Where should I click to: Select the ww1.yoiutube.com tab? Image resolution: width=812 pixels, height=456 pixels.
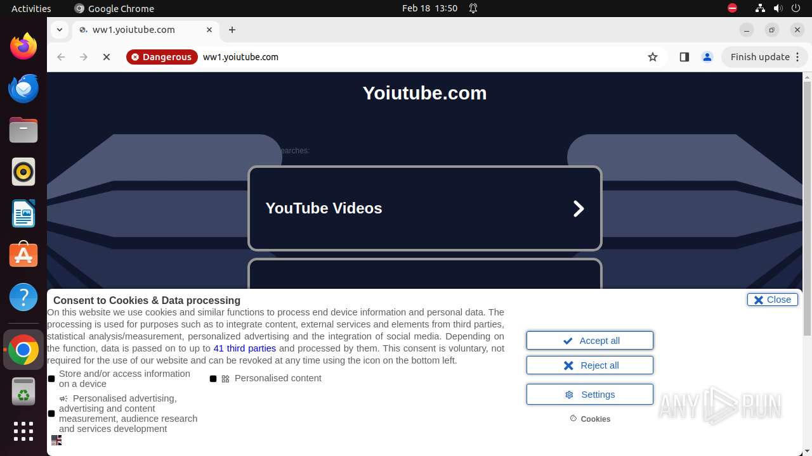146,30
